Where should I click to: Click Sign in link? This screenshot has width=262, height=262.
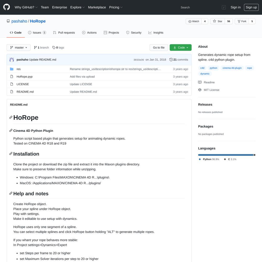236,7
